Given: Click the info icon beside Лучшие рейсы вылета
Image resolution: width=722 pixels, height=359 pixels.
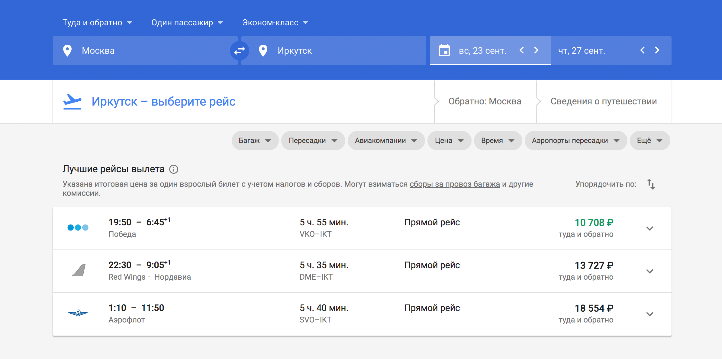Looking at the screenshot, I should tap(174, 169).
